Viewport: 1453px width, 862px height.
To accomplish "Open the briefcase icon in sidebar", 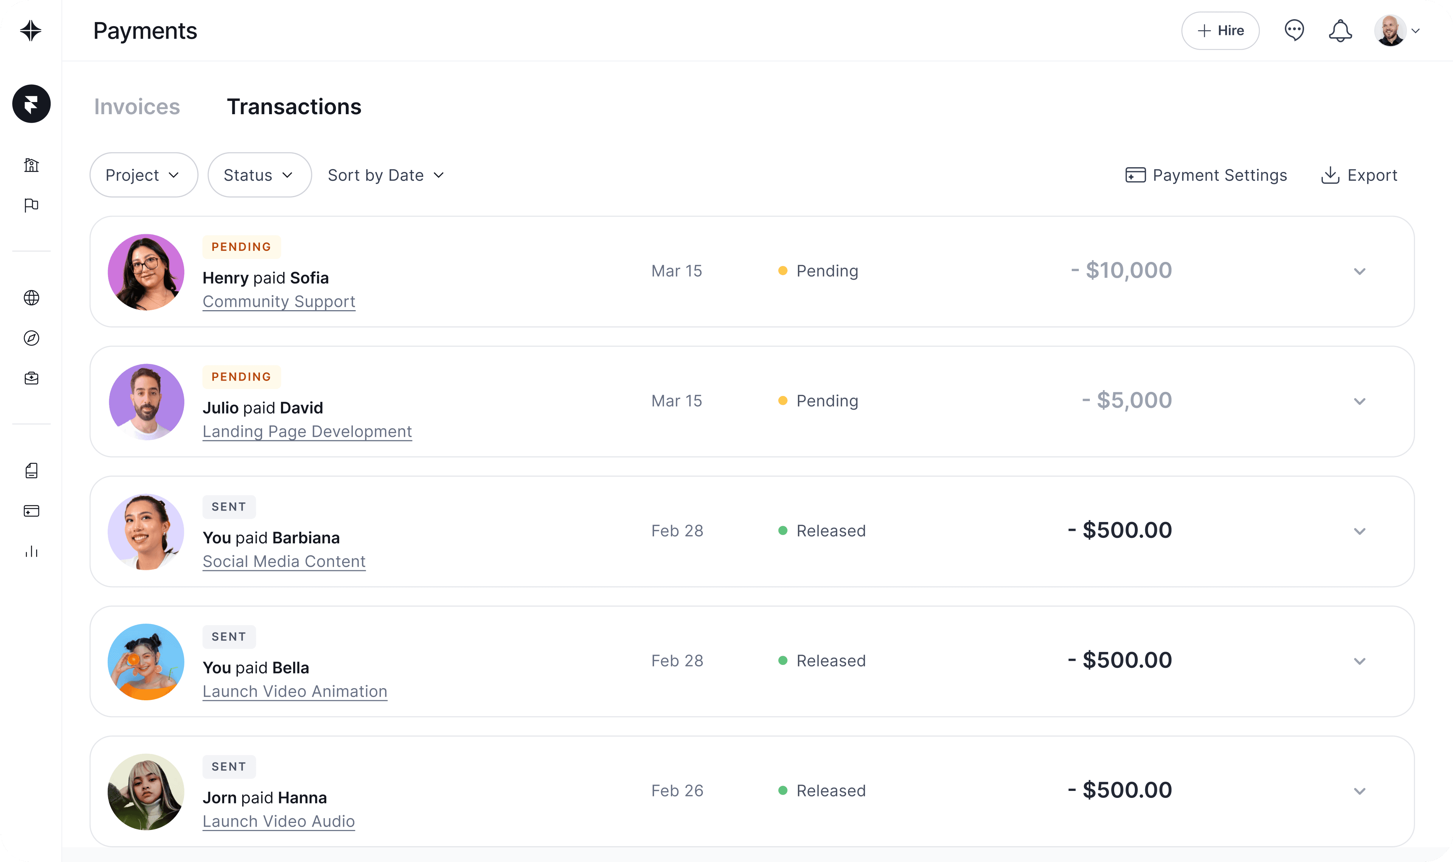I will click(x=31, y=378).
